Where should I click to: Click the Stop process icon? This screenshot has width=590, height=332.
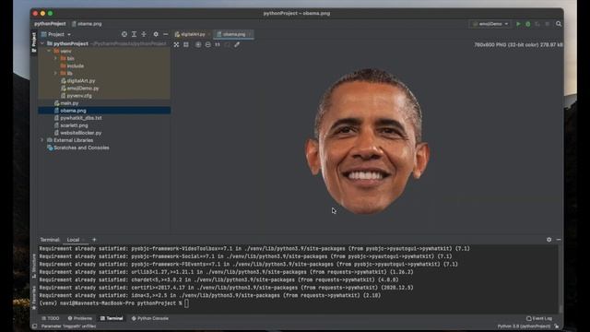(547, 24)
